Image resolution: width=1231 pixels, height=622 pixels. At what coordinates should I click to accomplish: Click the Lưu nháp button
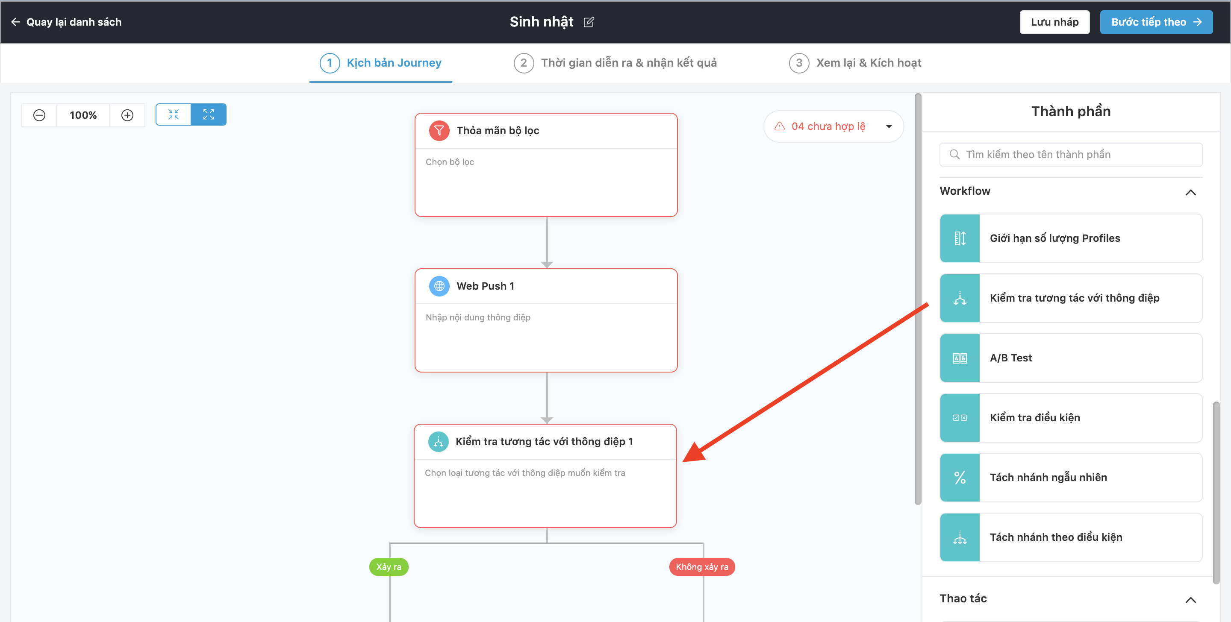(x=1054, y=22)
